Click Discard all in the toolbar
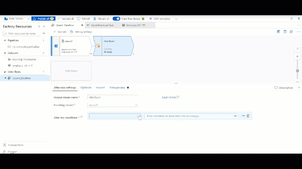 pyautogui.click(x=102, y=19)
